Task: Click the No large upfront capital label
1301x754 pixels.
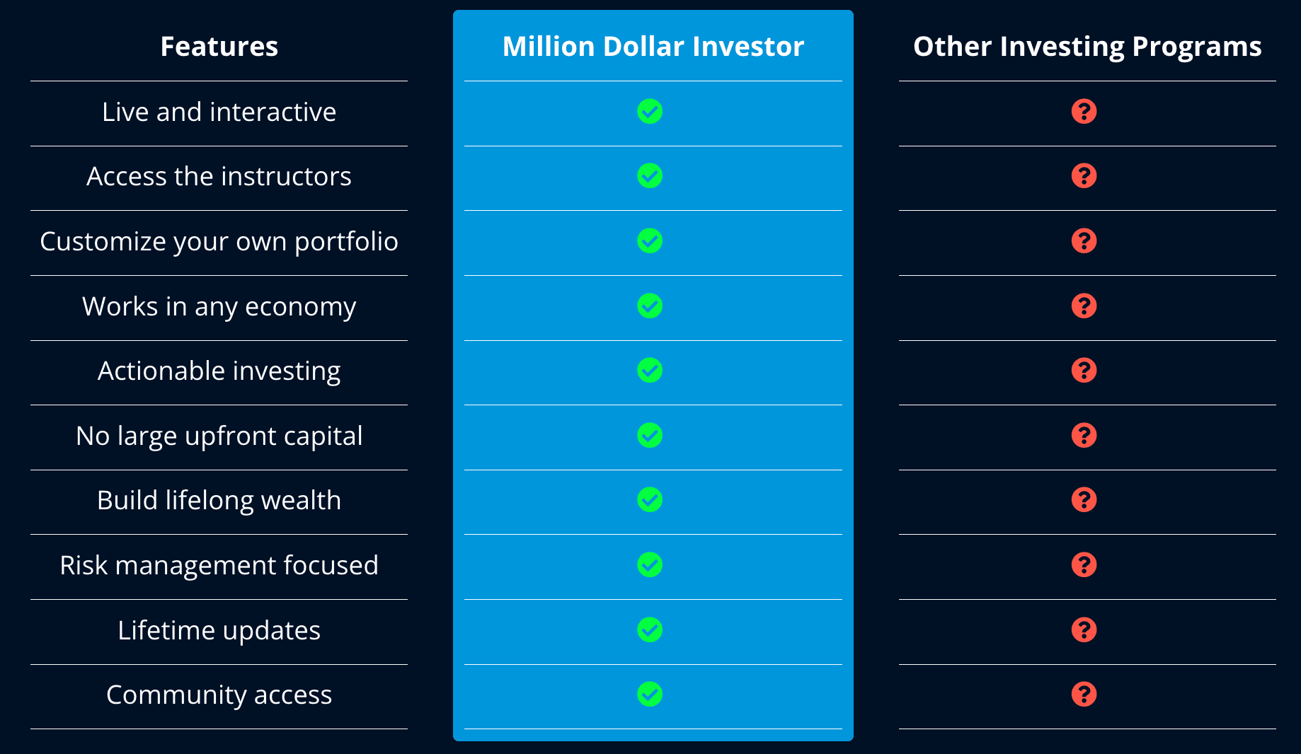Action: coord(219,436)
